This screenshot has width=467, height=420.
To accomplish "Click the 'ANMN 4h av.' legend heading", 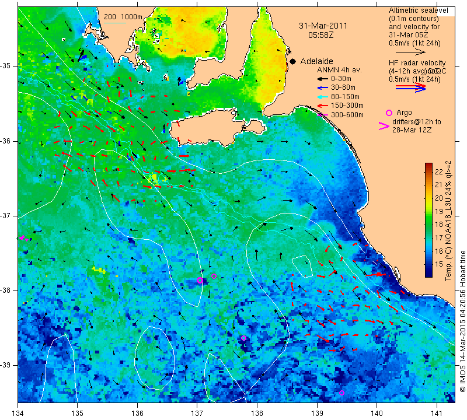I will [x=339, y=70].
